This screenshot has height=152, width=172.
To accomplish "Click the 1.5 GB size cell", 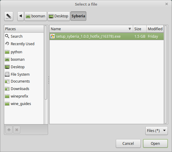I will click(140, 37).
